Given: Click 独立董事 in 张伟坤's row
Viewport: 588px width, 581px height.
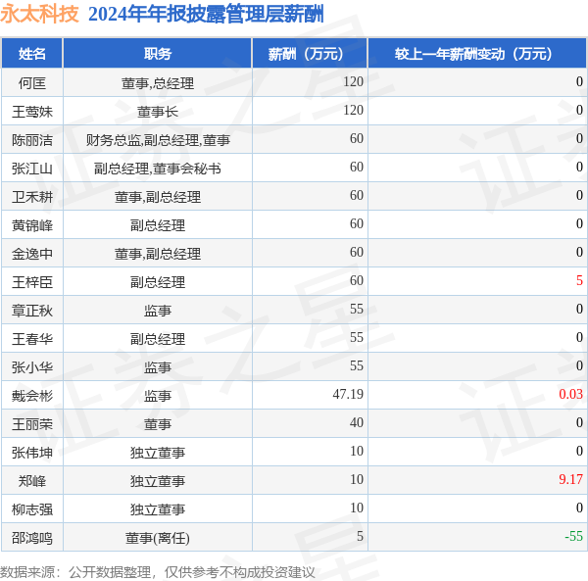Looking at the screenshot, I should click(158, 453).
